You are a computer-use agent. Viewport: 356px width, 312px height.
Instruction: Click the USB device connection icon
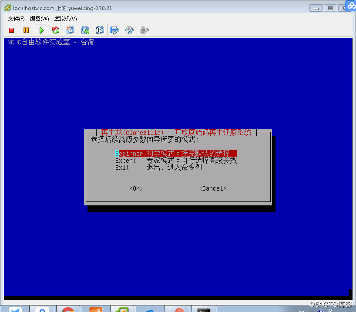click(144, 30)
